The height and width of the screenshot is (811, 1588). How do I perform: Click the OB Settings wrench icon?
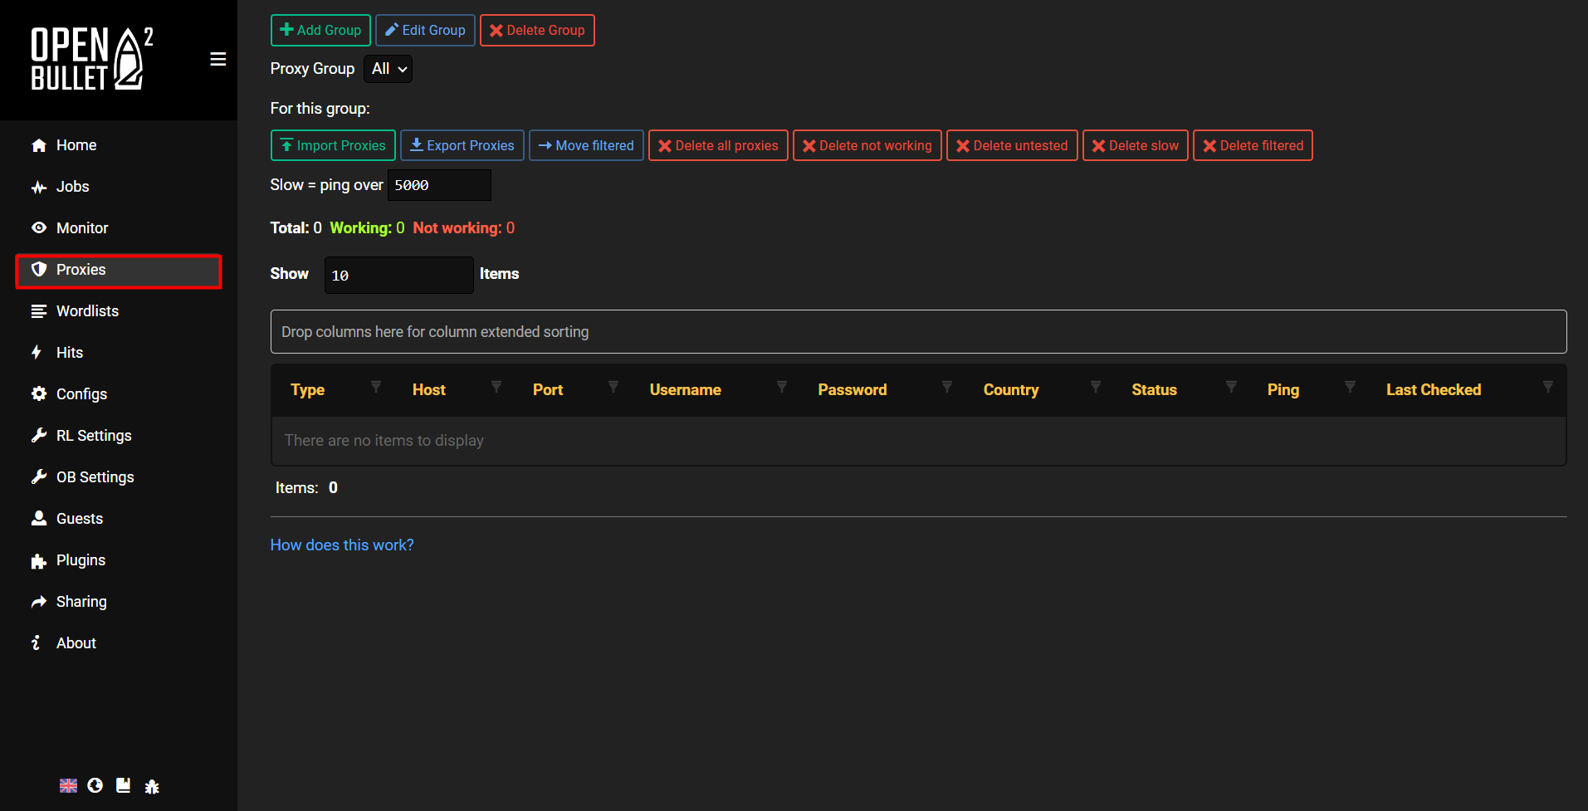39,476
